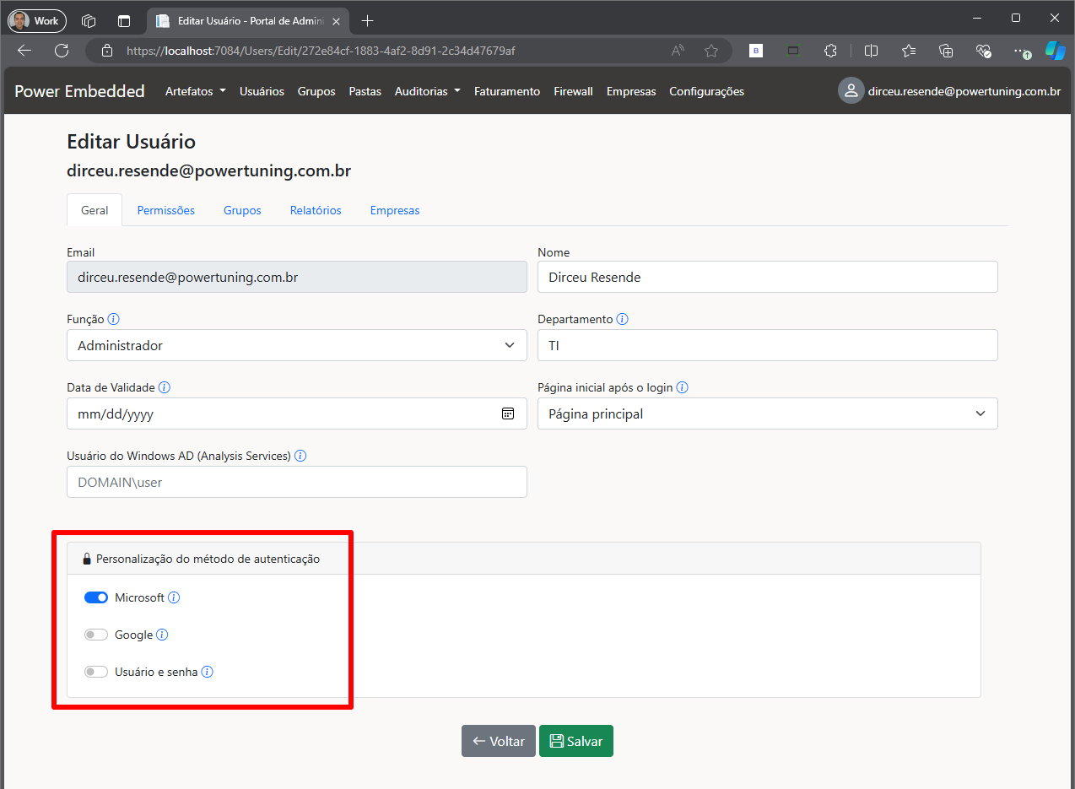Open the Função dropdown showing Administrador
Screen dimensions: 1075x789
click(x=296, y=345)
